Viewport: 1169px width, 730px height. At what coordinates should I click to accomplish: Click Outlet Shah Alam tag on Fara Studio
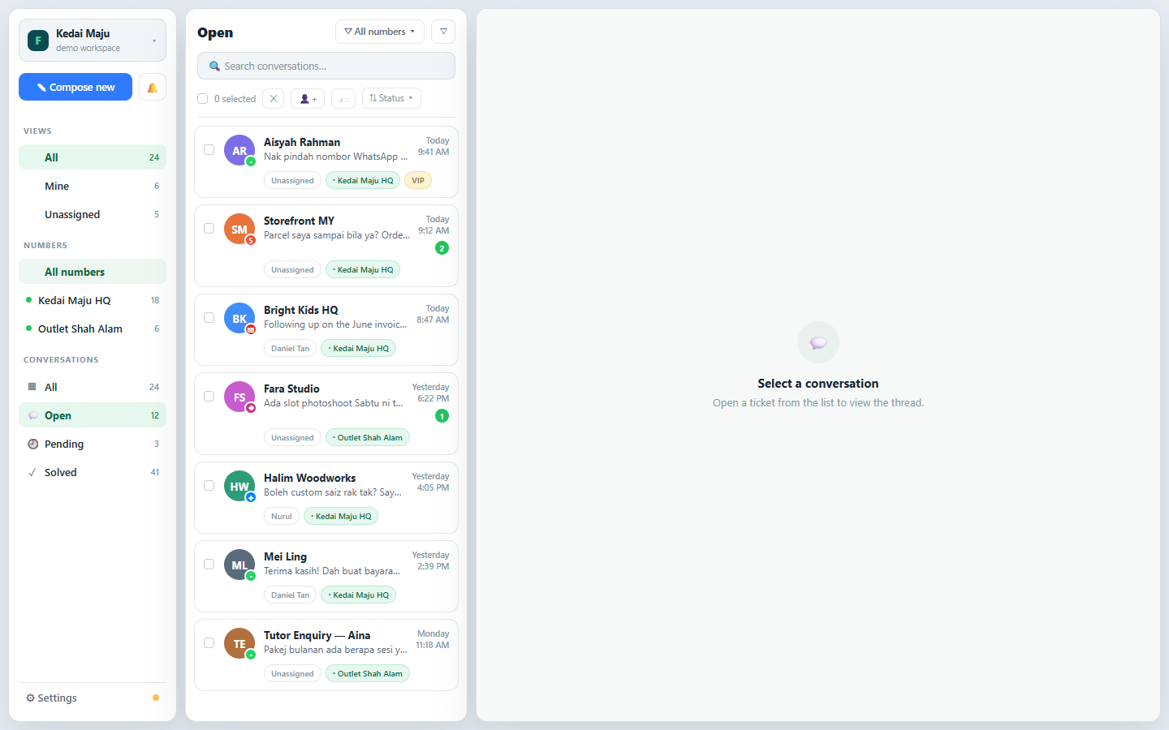(x=368, y=438)
